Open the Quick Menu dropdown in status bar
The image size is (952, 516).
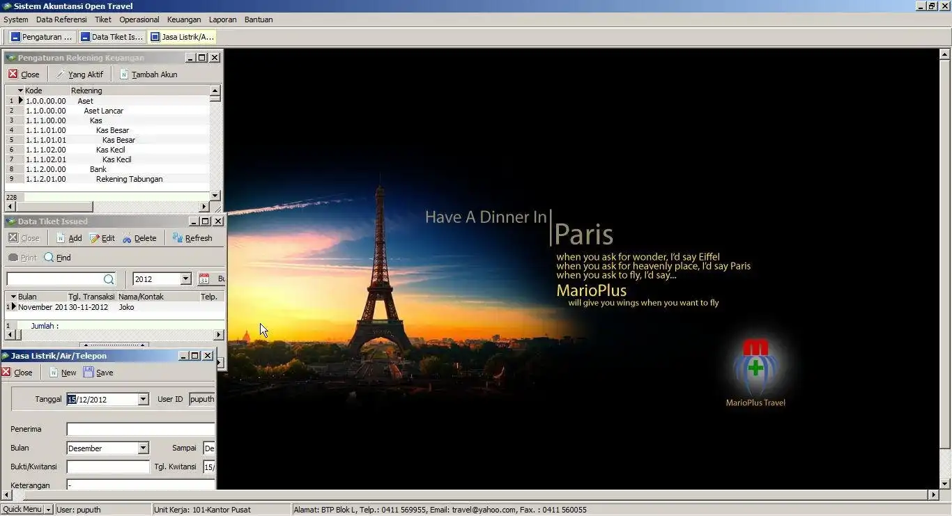click(x=48, y=510)
